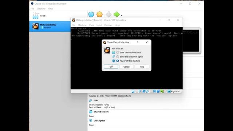Select Power off the machine radio button
This screenshot has height=131, width=233.
(118, 61)
